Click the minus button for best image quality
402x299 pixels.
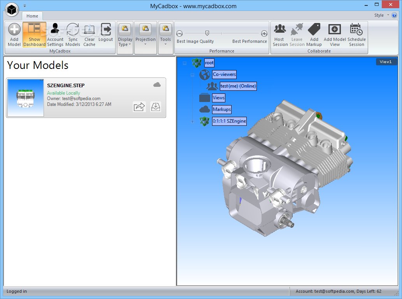pos(179,33)
